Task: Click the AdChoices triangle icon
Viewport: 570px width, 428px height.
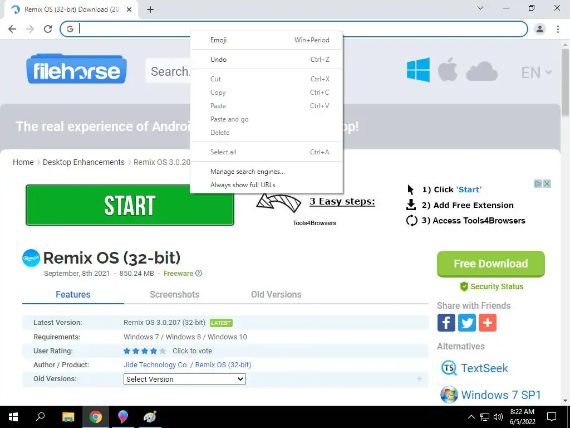Action: tap(538, 184)
